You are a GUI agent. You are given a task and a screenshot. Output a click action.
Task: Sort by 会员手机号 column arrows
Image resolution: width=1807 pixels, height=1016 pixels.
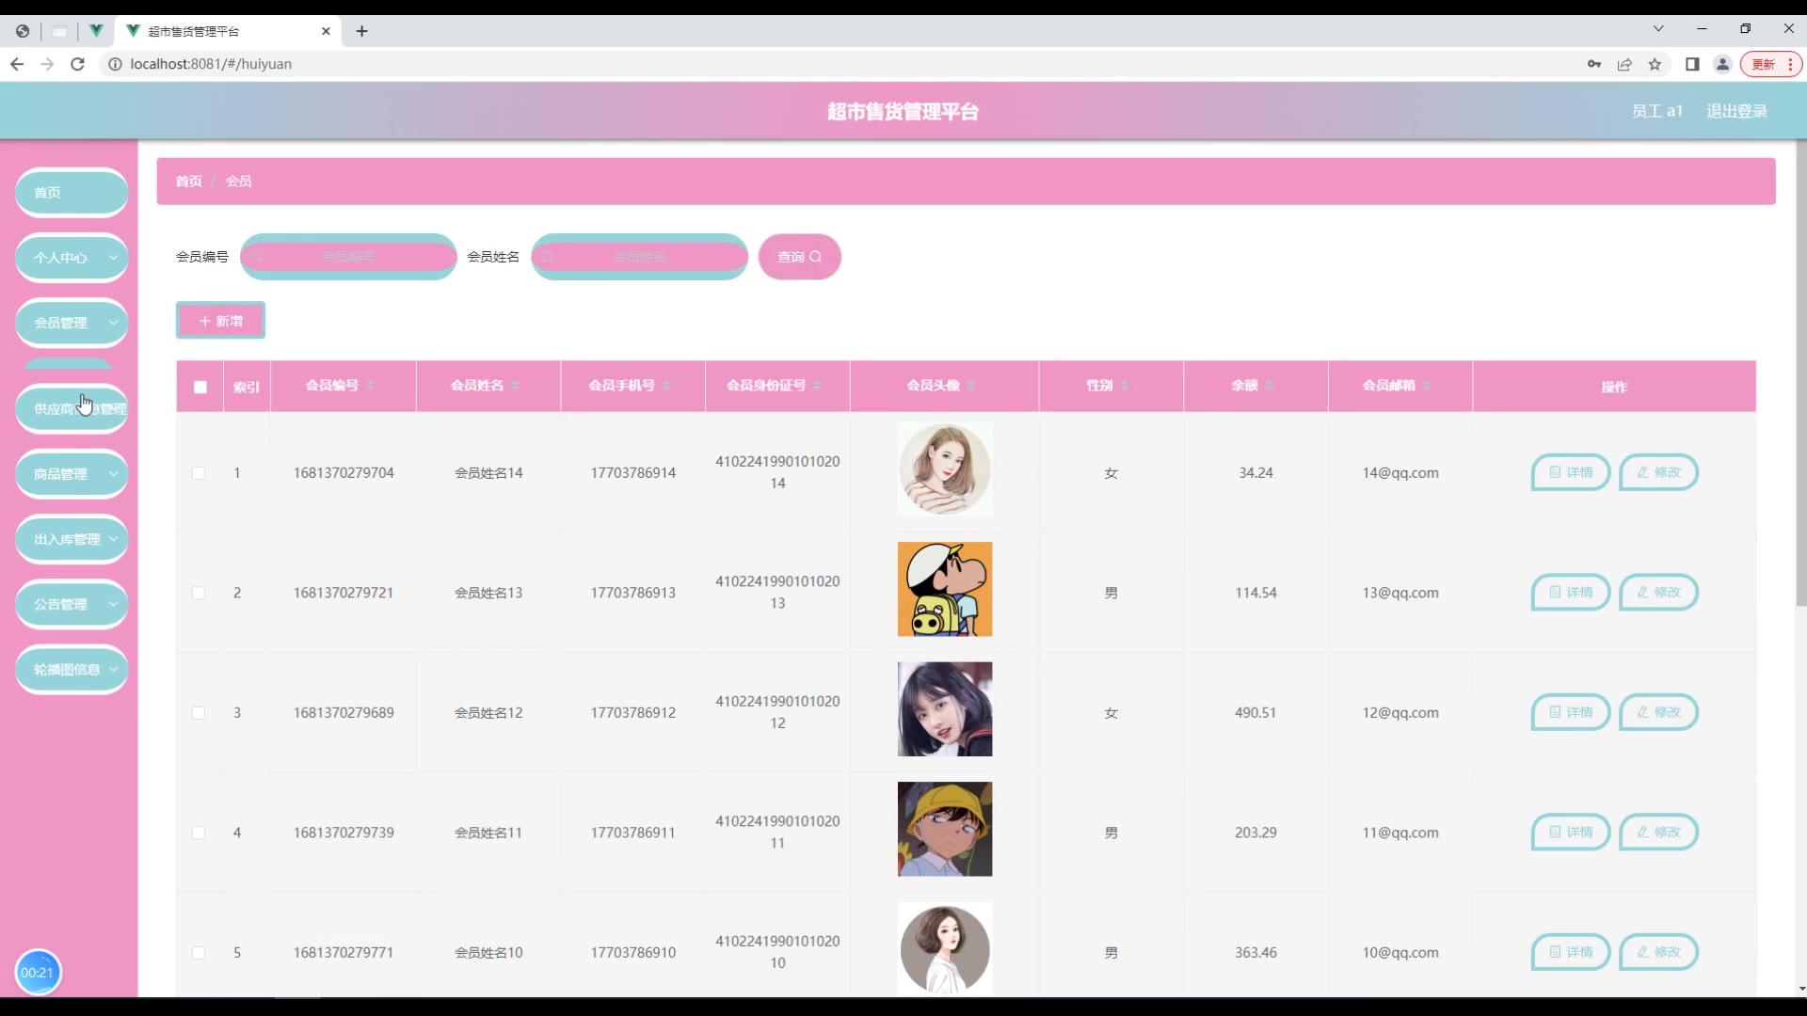(666, 386)
